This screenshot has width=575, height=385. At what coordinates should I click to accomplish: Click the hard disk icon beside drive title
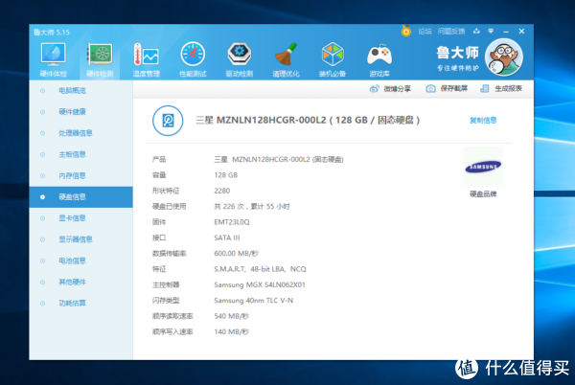(x=168, y=121)
